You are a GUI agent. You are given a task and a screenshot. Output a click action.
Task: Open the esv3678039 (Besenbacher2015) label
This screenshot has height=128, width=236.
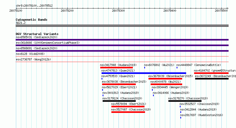coord(171,76)
